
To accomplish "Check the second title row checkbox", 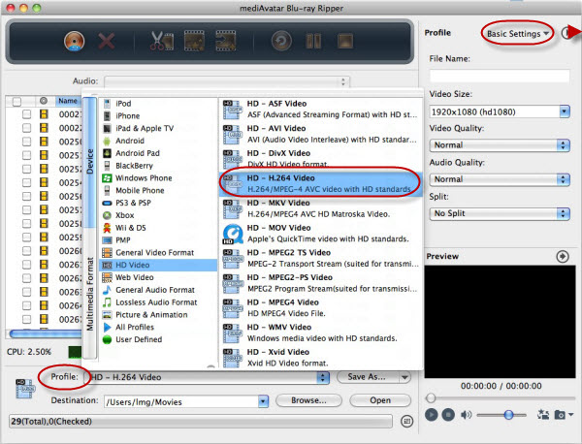I will tap(26, 128).
